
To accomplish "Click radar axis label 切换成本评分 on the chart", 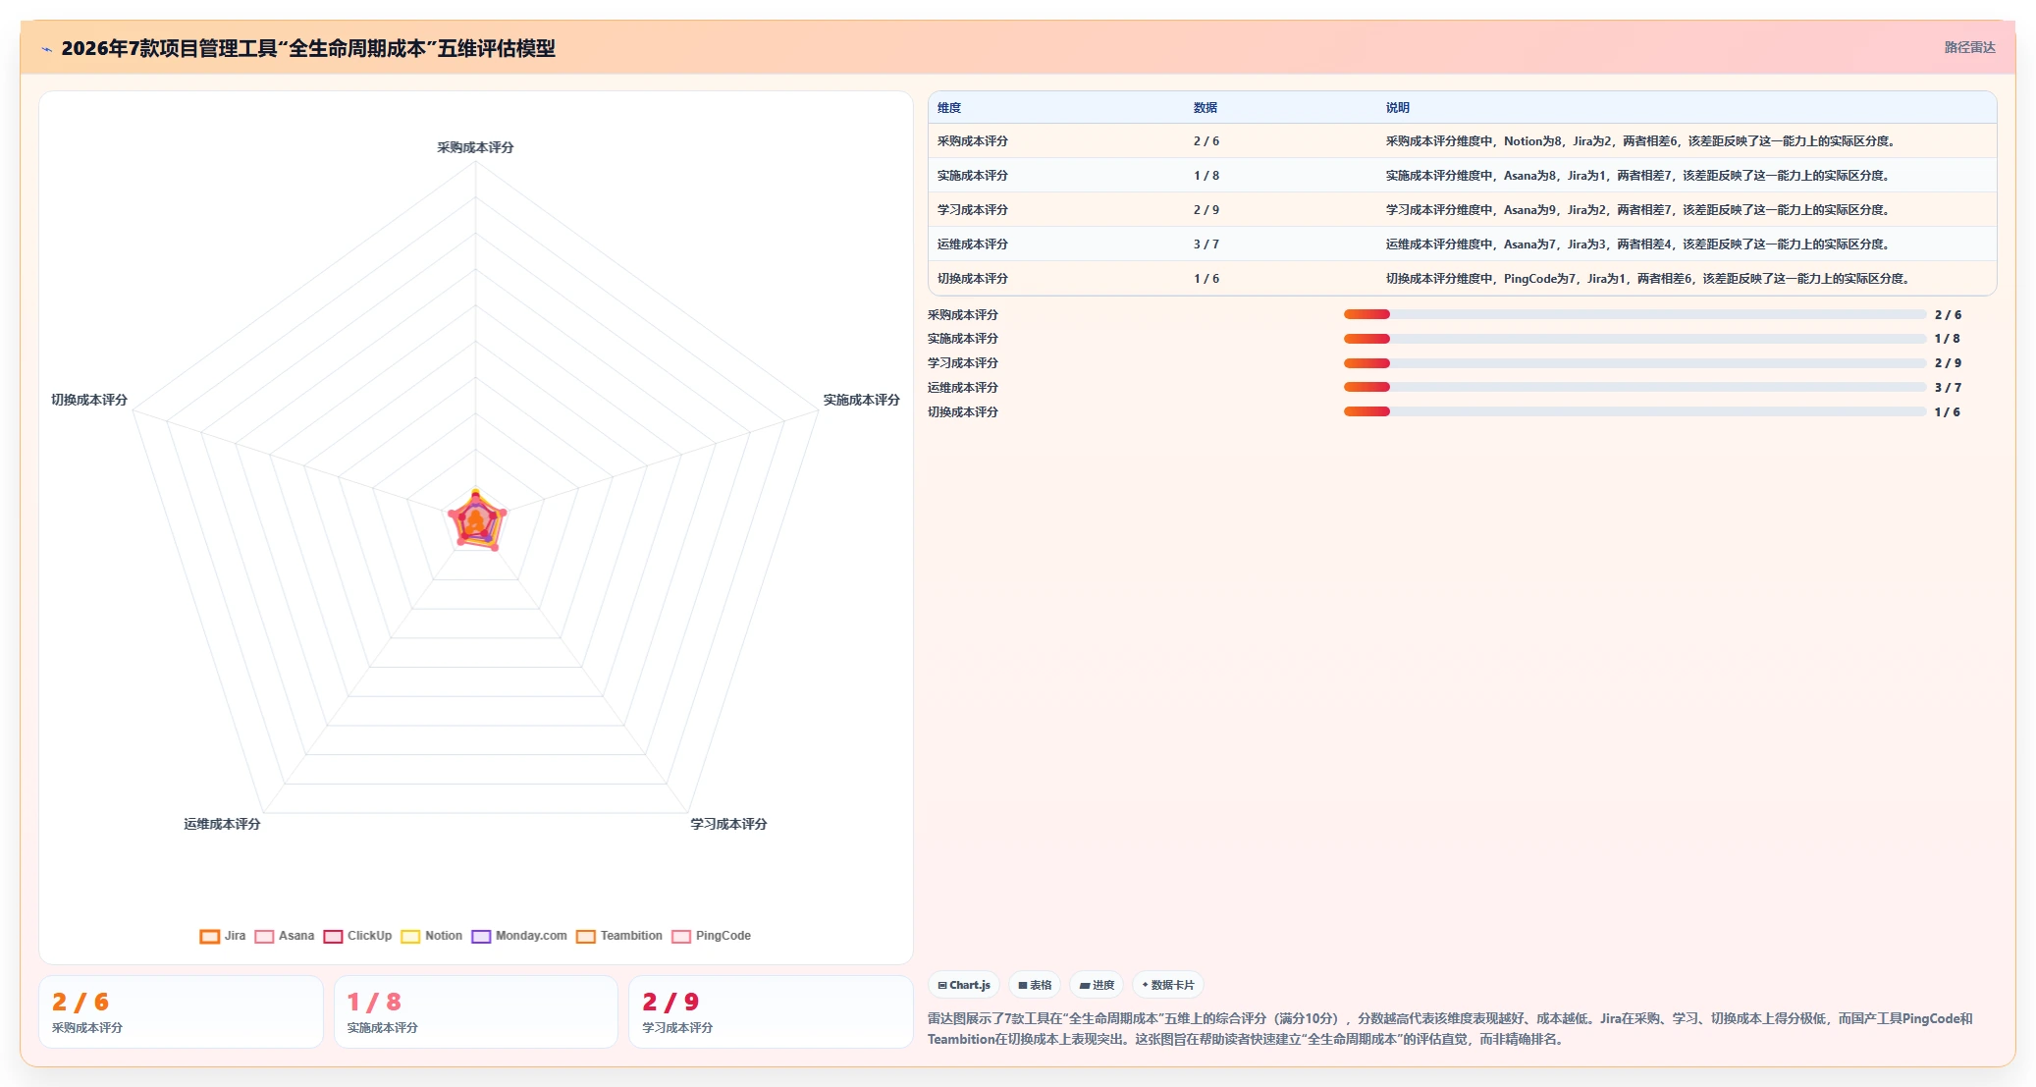I will coord(89,400).
